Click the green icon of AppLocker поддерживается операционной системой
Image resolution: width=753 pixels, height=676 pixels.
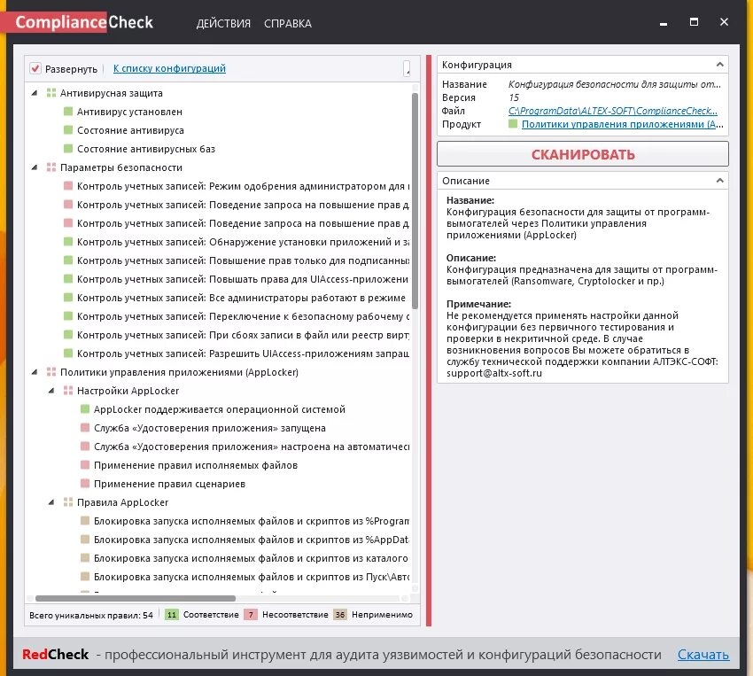tap(85, 409)
